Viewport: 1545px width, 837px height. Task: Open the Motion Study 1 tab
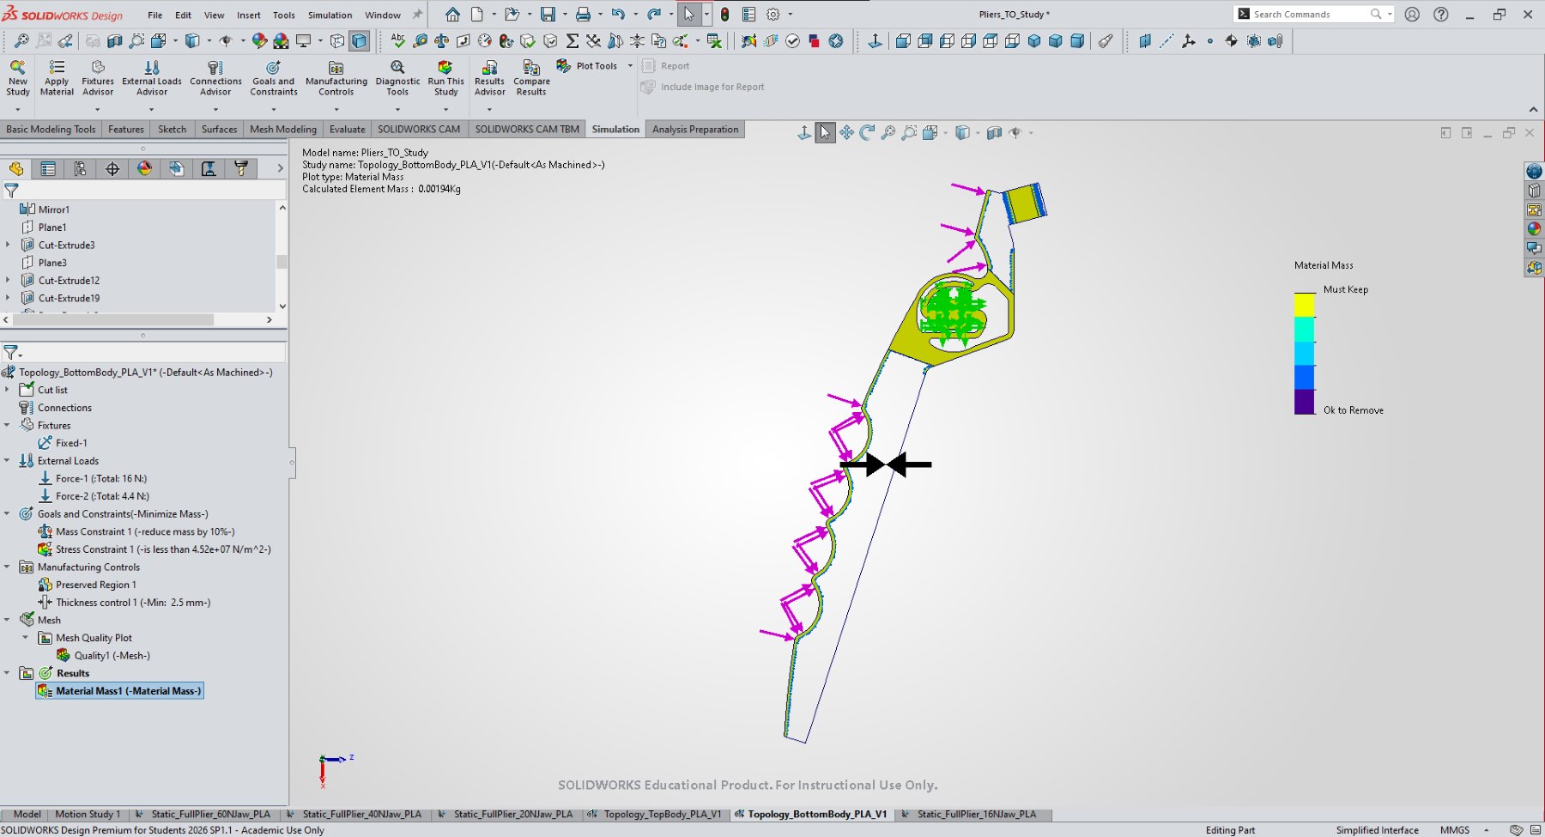[x=88, y=814]
